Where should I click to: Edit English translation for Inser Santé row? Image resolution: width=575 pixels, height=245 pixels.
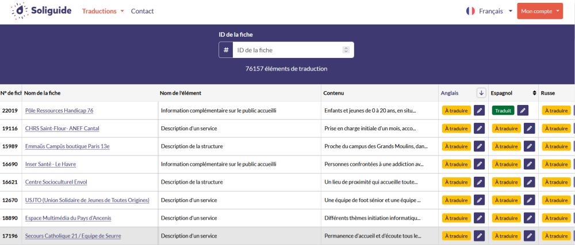click(480, 164)
